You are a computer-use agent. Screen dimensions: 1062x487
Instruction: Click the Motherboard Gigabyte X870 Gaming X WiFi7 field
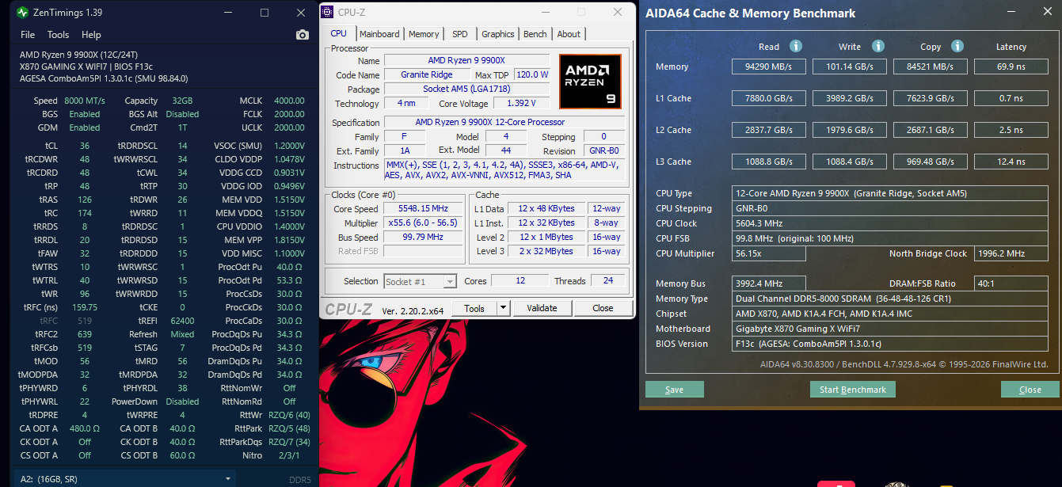coord(890,329)
